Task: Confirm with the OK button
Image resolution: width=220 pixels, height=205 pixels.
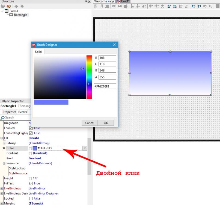Action: pos(106,123)
